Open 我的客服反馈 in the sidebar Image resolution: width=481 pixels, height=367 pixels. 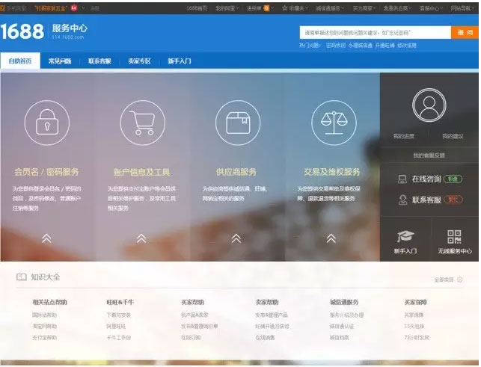(429, 155)
